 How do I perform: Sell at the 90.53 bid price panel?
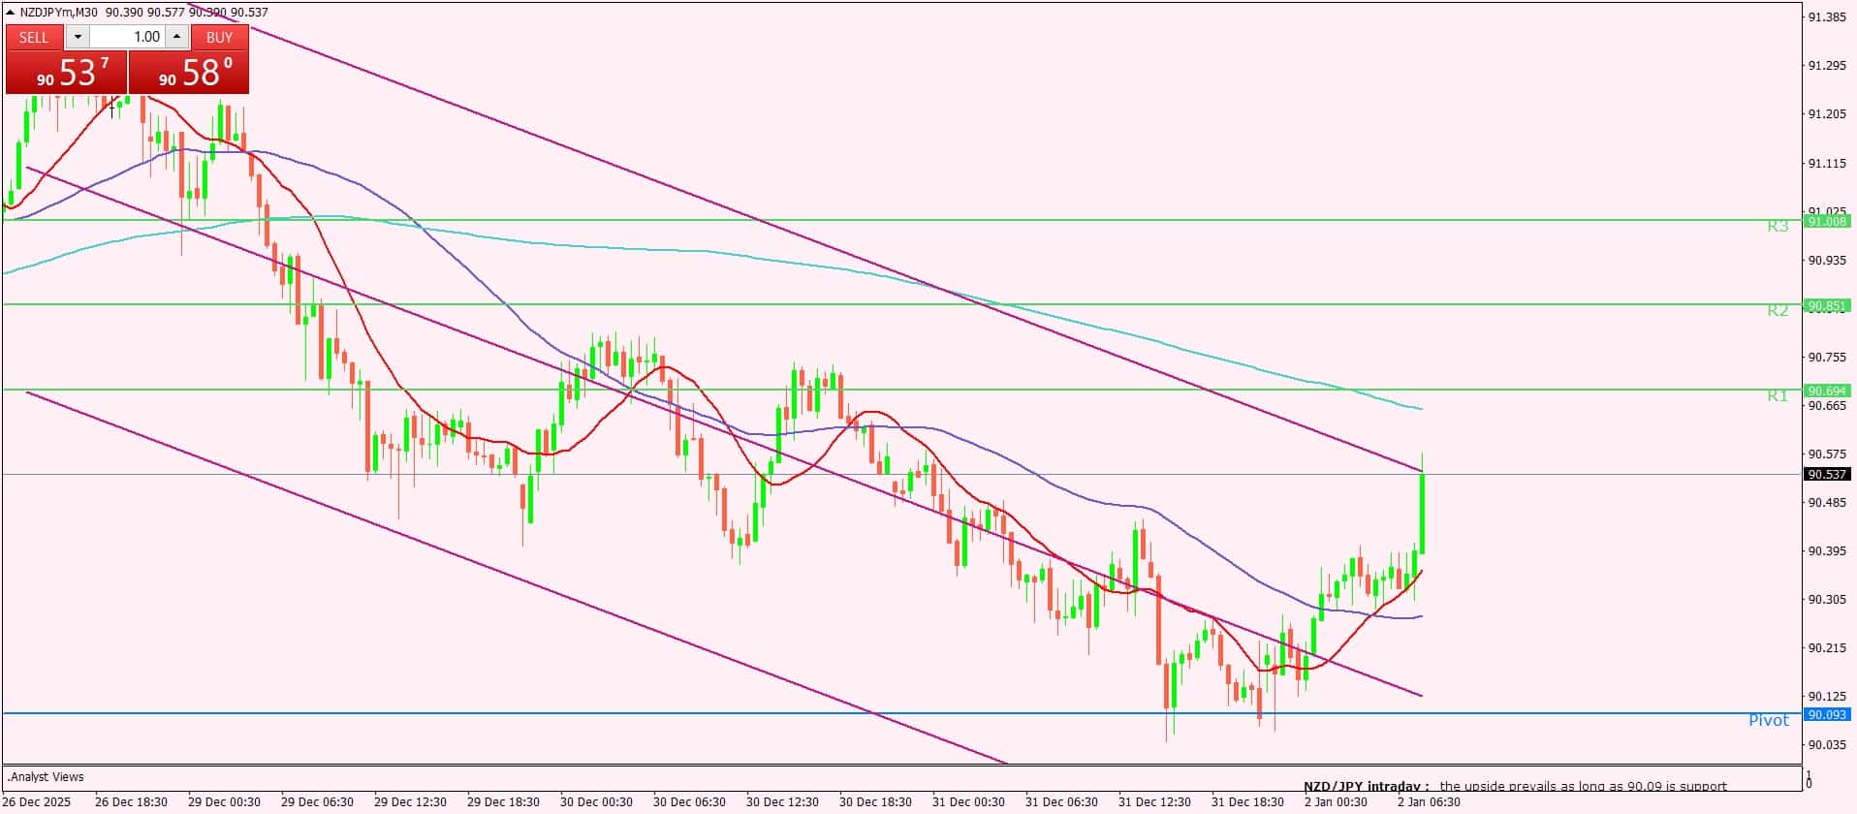pos(66,72)
